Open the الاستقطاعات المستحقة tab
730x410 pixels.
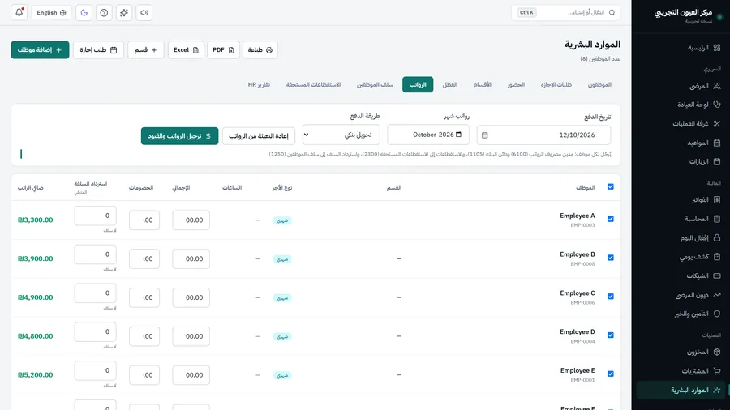click(x=313, y=84)
